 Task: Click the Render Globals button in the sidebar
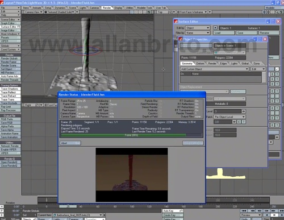tap(10, 59)
